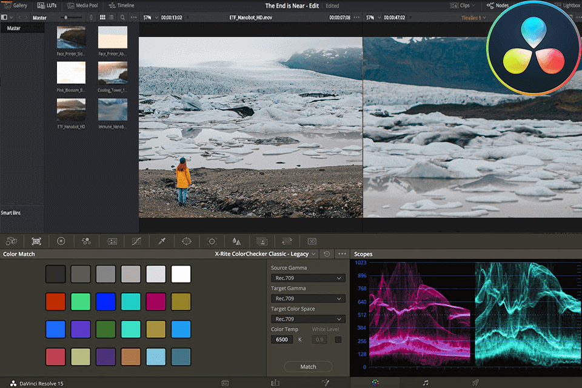Screen dimensions: 582x388
Task: Open media pool options ellipsis menu
Action: [133, 18]
